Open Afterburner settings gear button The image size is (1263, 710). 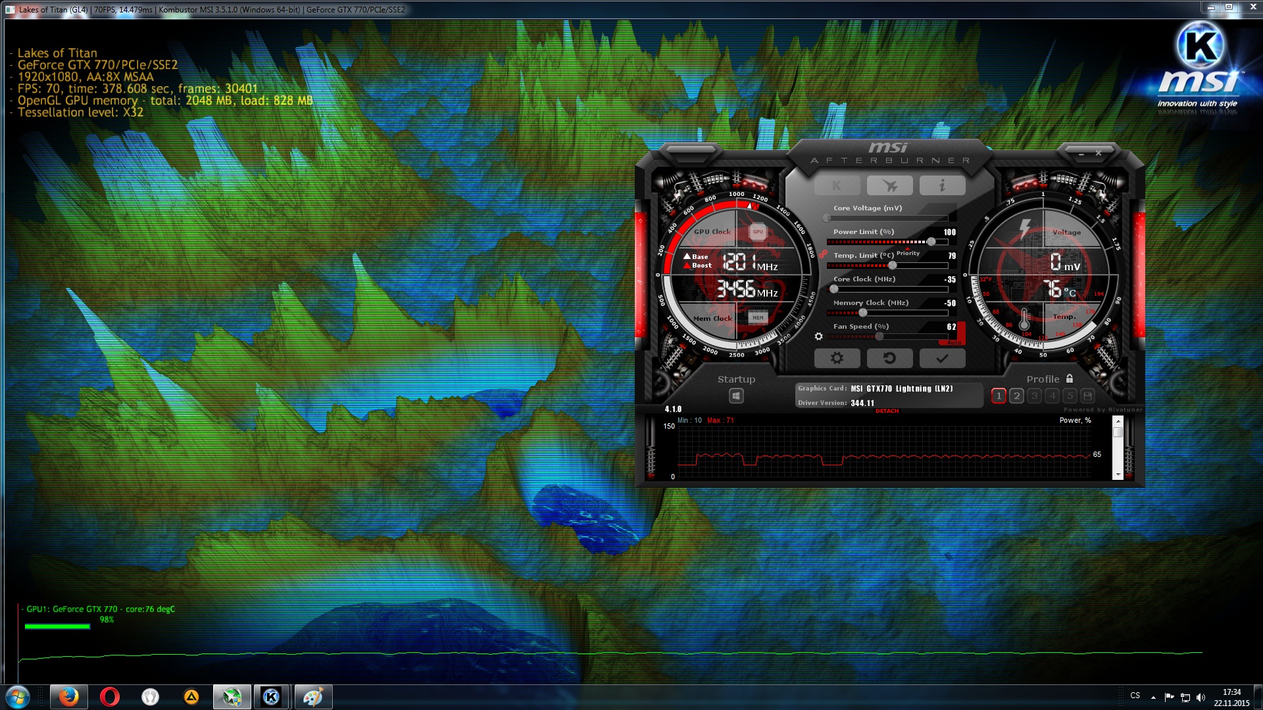pyautogui.click(x=837, y=358)
